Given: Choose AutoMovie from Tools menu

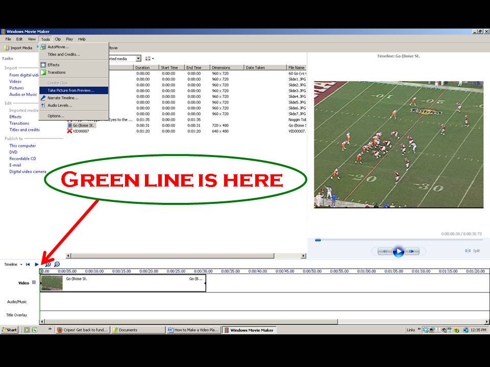Looking at the screenshot, I should click(73, 47).
